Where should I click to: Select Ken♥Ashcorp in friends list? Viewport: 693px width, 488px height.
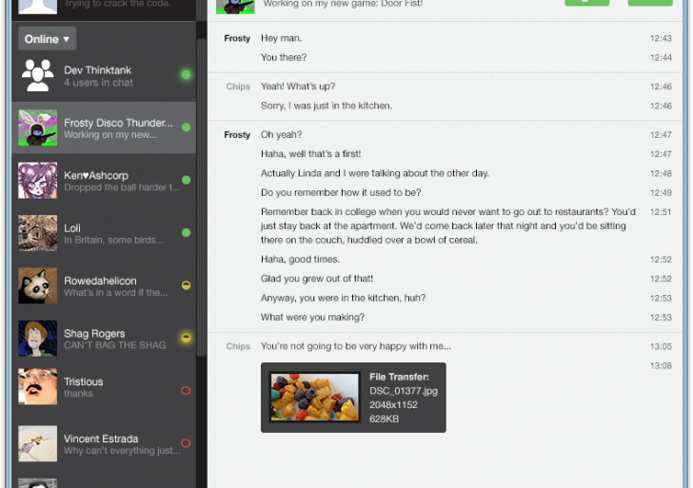point(96,175)
